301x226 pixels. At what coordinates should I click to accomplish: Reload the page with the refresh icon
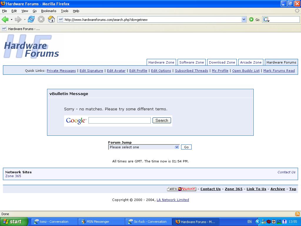coord(31,19)
